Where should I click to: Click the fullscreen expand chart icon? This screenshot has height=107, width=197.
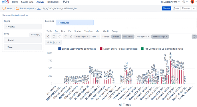[x=48, y=37]
